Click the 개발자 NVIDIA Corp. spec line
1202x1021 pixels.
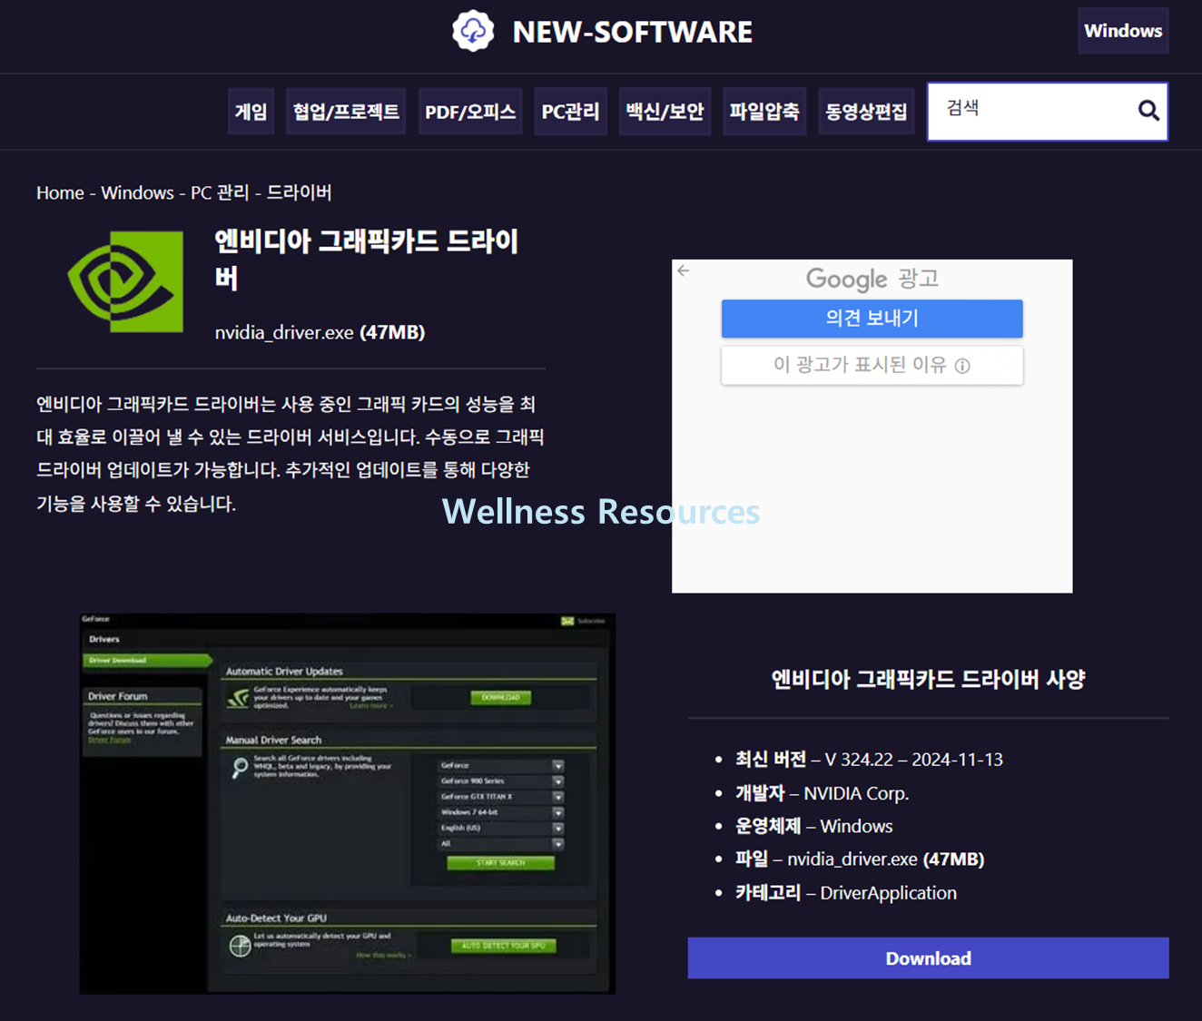tap(822, 793)
